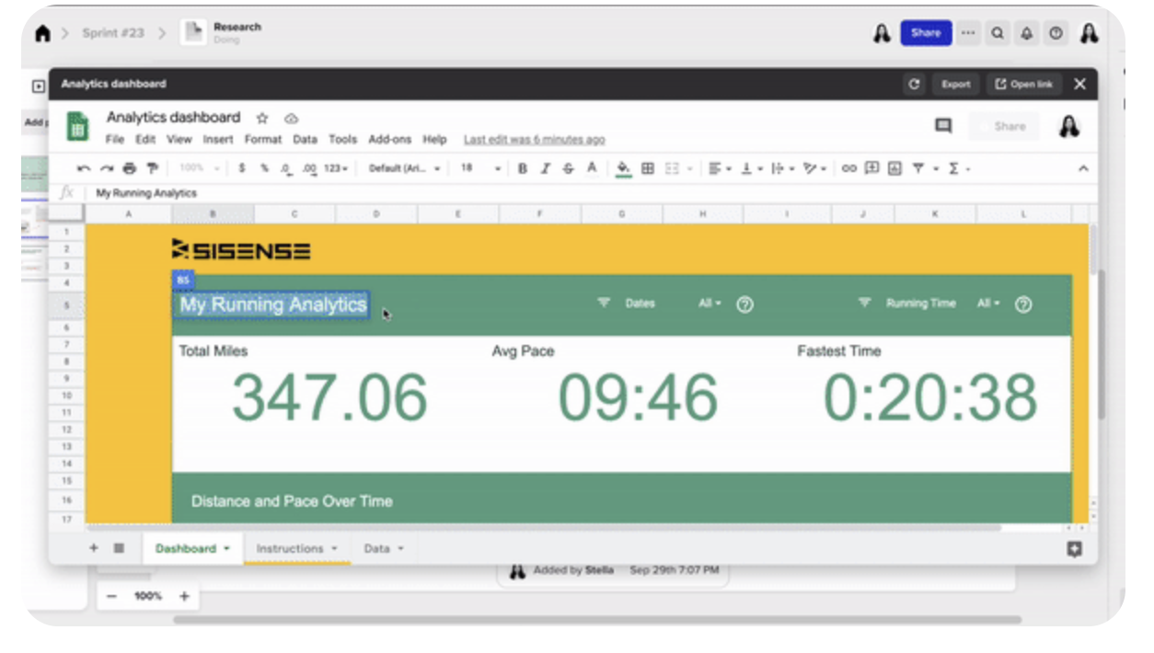Screen dimensions: 1154x653
Task: Open comment history in Sheets header
Action: [943, 126]
